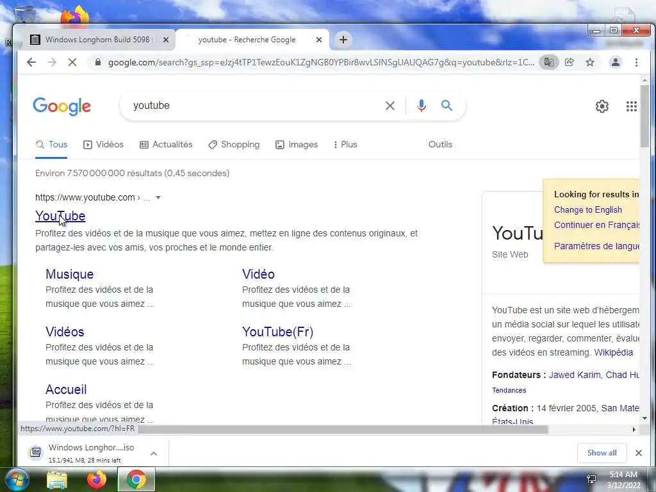Select the Actualités search tab

(166, 144)
